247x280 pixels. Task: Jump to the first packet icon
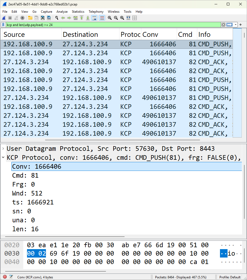pyautogui.click(x=82, y=18)
